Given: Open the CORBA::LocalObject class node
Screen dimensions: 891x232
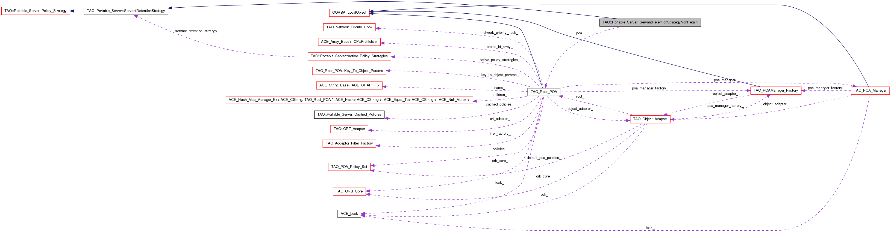Looking at the screenshot, I should click(349, 13).
